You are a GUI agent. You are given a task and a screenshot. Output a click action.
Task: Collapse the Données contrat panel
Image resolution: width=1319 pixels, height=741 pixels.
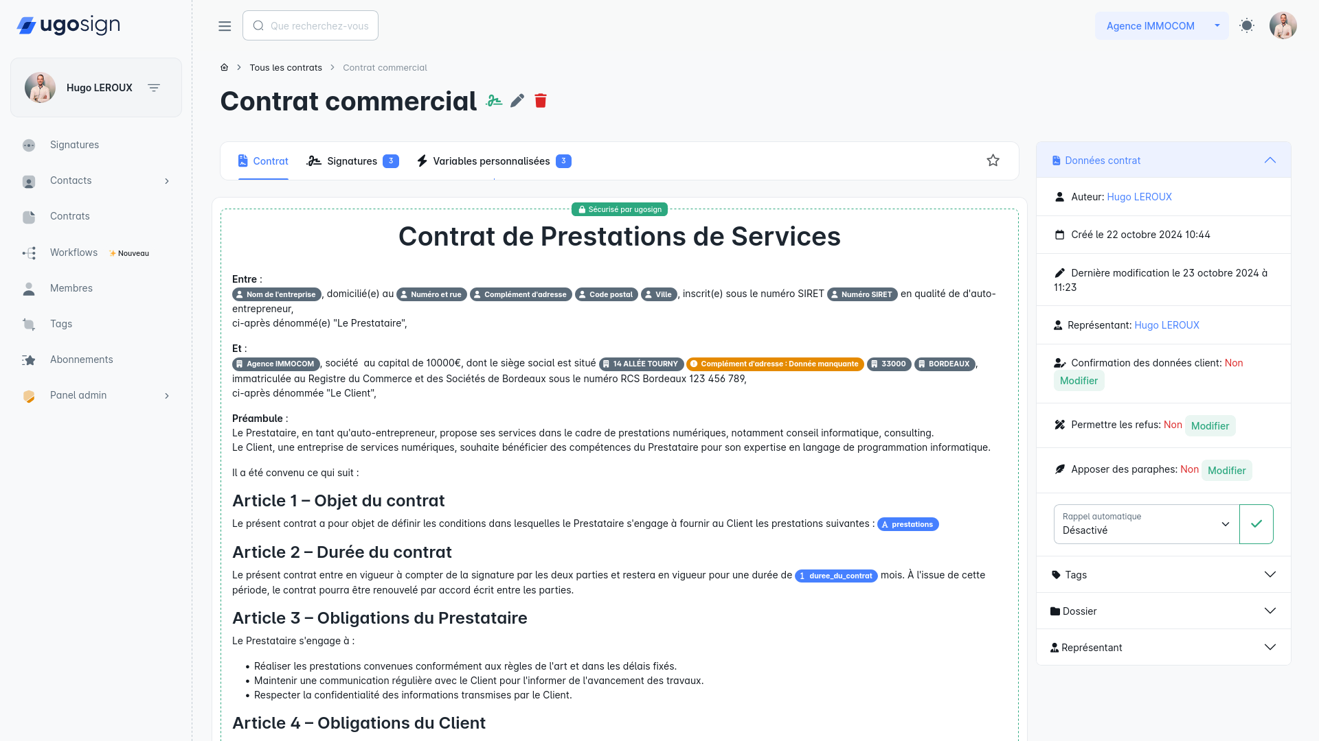coord(1270,160)
